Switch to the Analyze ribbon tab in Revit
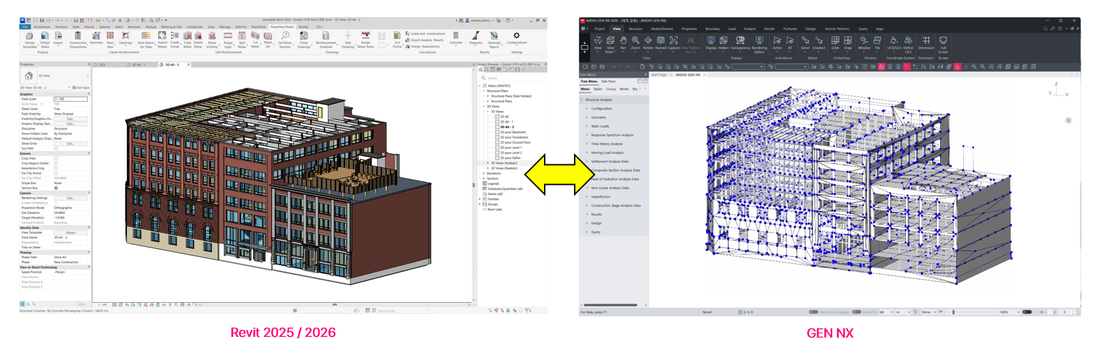The height and width of the screenshot is (356, 1101). [151, 27]
